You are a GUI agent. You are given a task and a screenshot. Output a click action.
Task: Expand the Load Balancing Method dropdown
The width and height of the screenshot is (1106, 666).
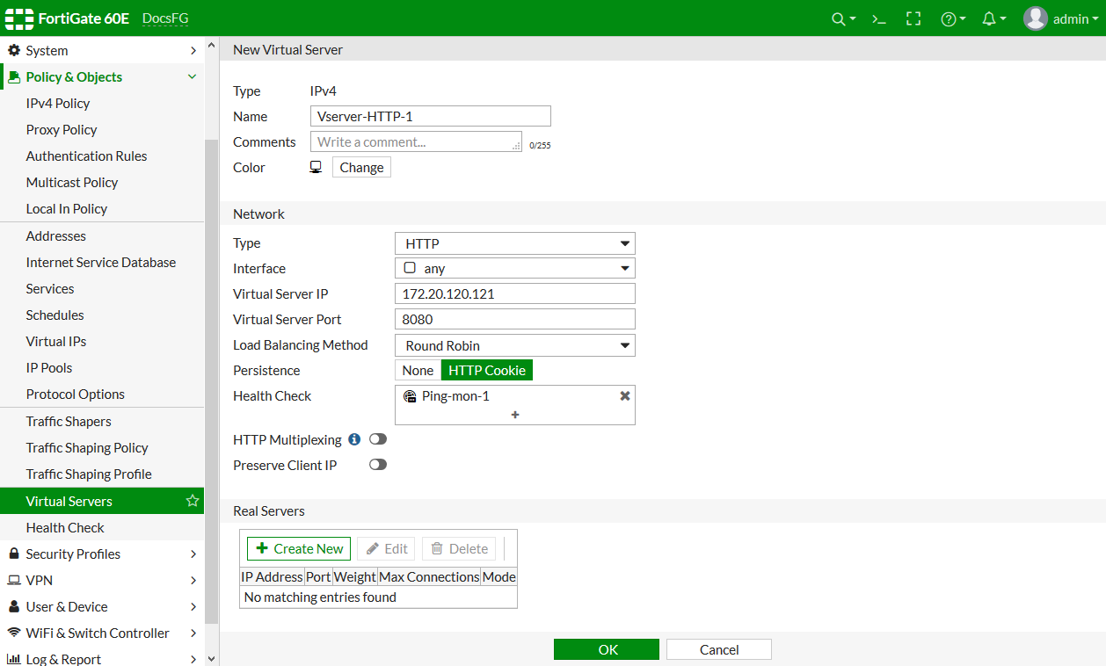coord(515,345)
